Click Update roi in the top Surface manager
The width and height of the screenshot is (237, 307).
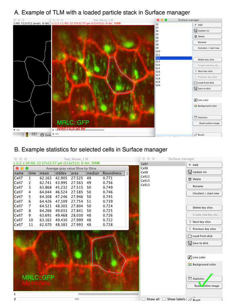(207, 31)
